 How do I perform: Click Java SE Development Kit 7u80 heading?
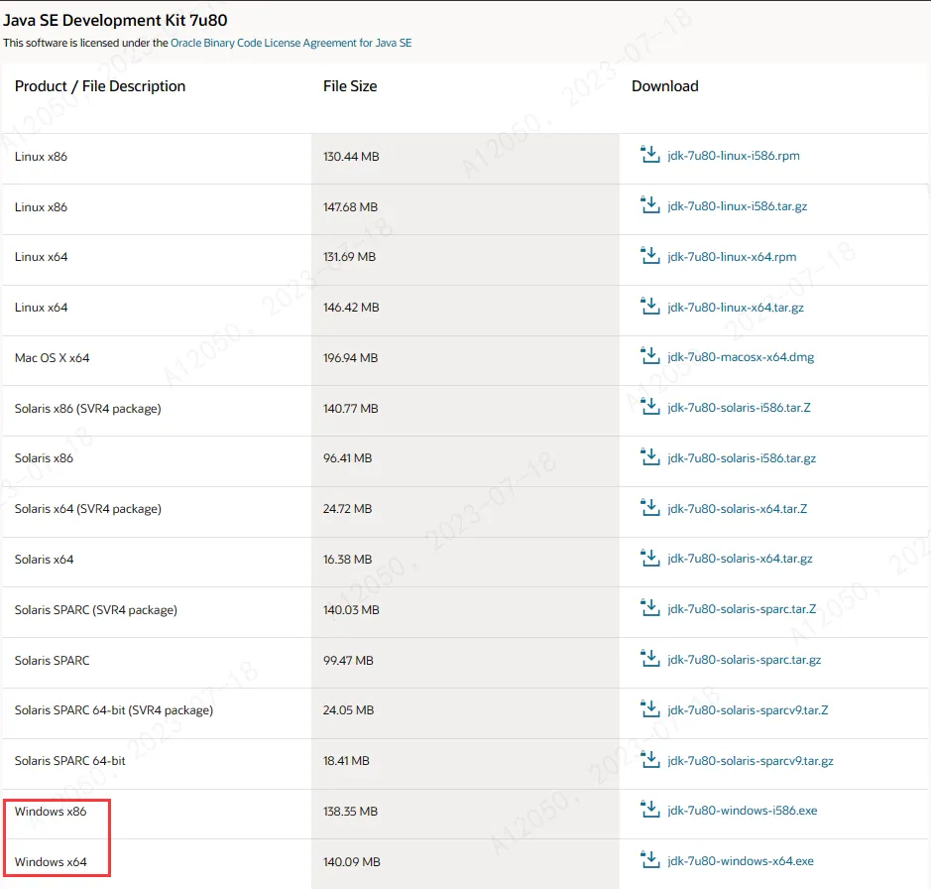tap(115, 20)
